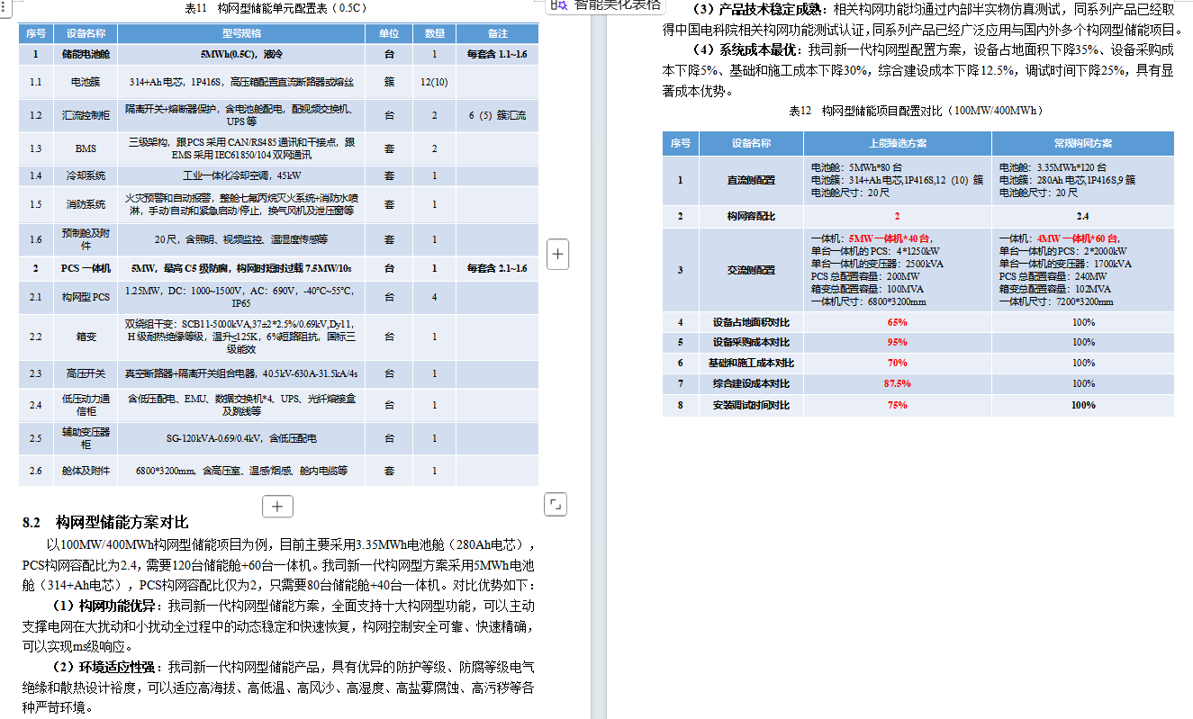Screen dimensions: 1193x719
Task: Select the 储能电池舱 cell
Action: pos(86,54)
